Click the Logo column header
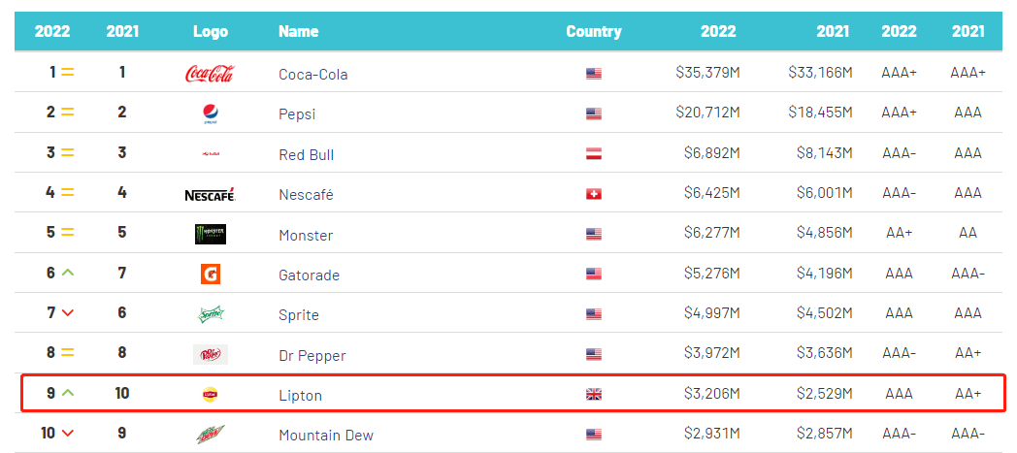The height and width of the screenshot is (453, 1017). pyautogui.click(x=211, y=31)
